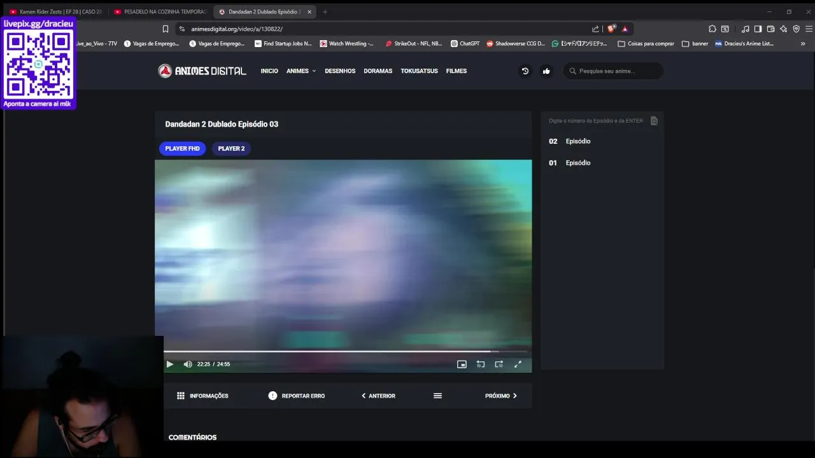Open a new browser tab
Screen dimensions: 815x458
coord(325,11)
